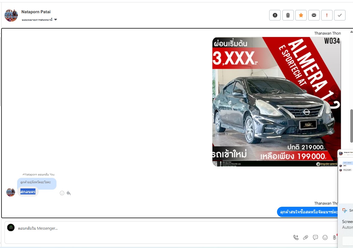The width and height of the screenshot is (353, 248).
Task: Click the phone-plus call icon
Action: click(296, 237)
